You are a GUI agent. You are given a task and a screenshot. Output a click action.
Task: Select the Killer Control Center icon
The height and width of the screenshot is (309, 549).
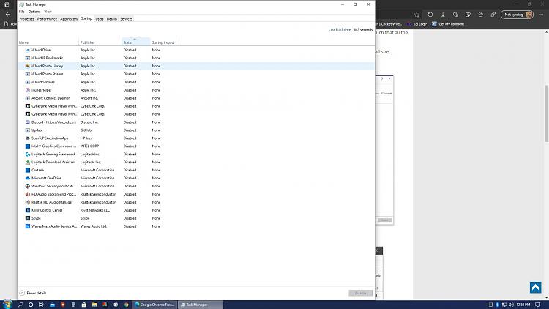coord(28,210)
